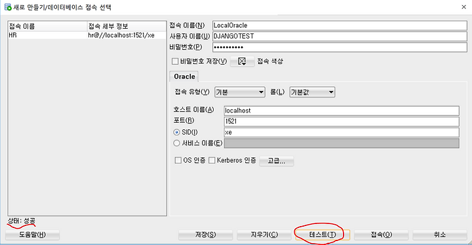Click the hostname field localhost

tap(342, 110)
